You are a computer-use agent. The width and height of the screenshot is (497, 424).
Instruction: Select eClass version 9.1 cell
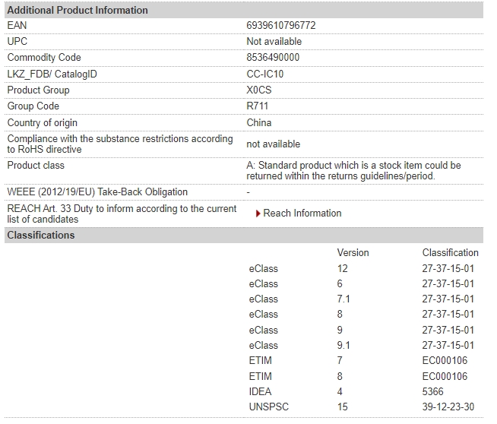(343, 345)
